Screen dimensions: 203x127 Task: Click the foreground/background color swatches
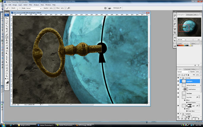point(7,82)
